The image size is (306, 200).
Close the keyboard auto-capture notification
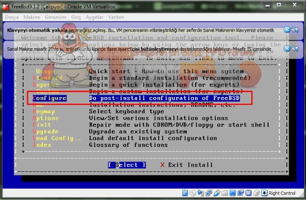(287, 30)
